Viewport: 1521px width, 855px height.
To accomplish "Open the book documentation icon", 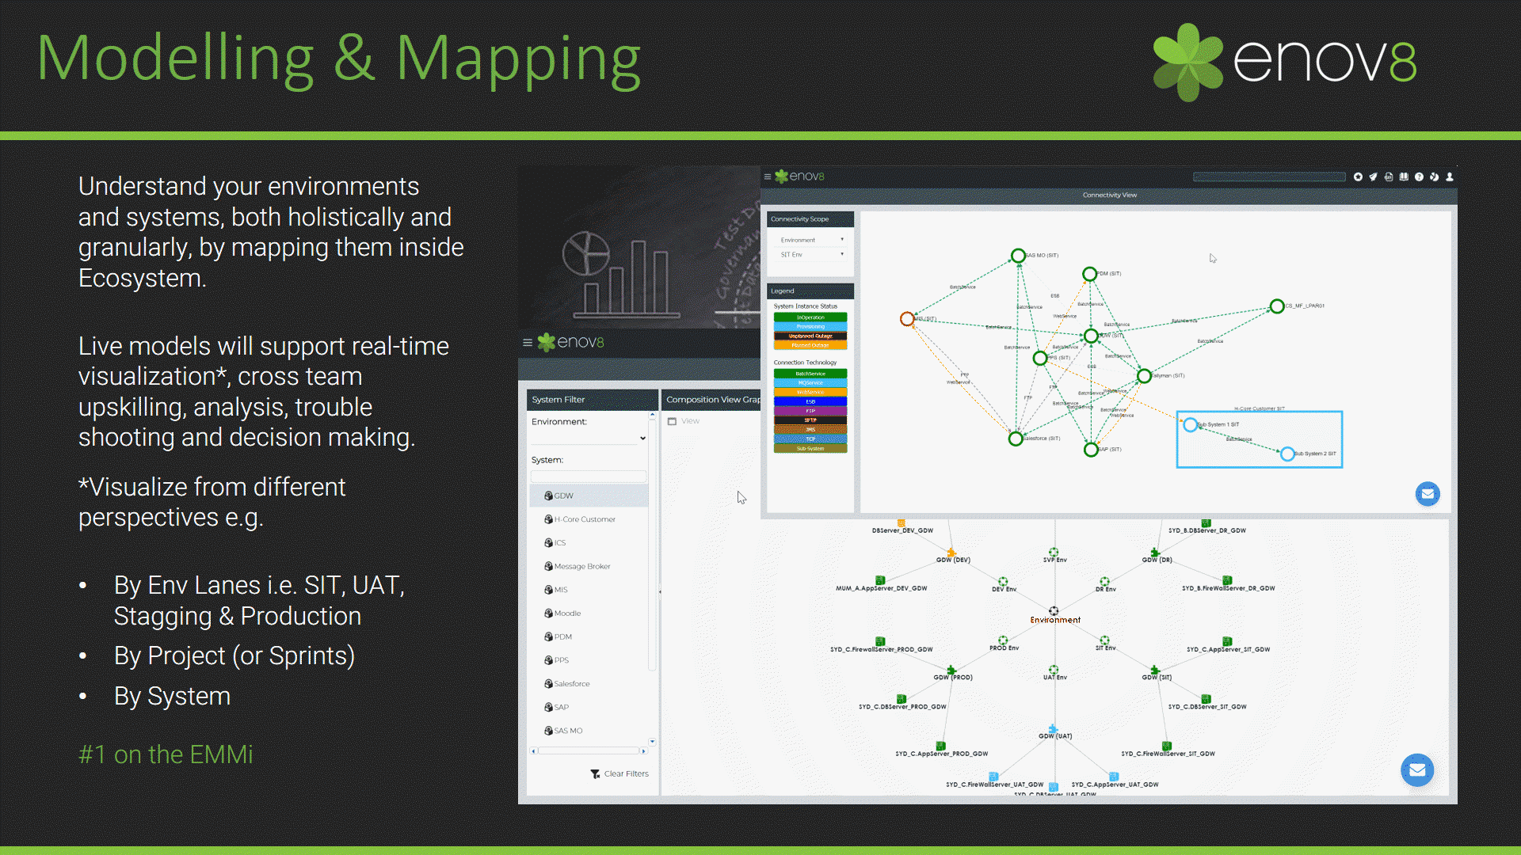I will (1404, 177).
